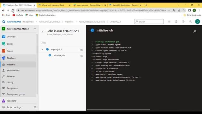Open Other bookmarks folder
Viewport: 202px width, 114px height.
tap(192, 15)
